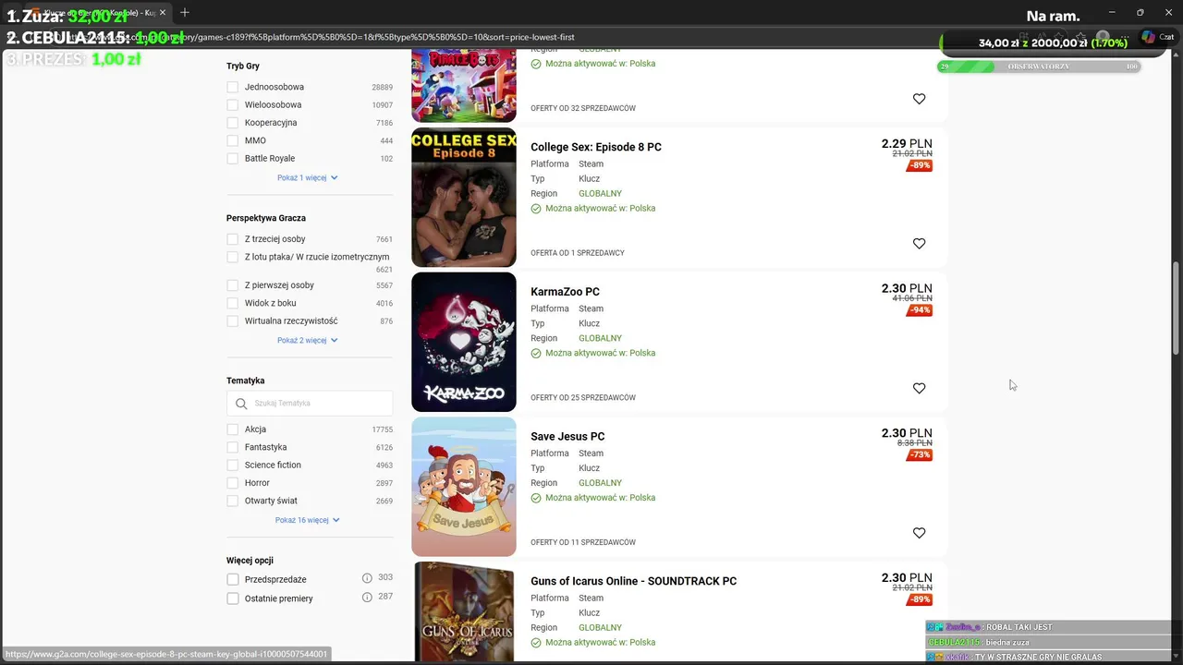Click the heart icon above College Sex listing
This screenshot has height=665, width=1183.
(919, 99)
